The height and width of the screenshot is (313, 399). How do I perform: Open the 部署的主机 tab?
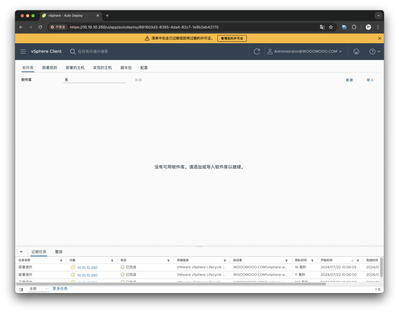click(75, 68)
